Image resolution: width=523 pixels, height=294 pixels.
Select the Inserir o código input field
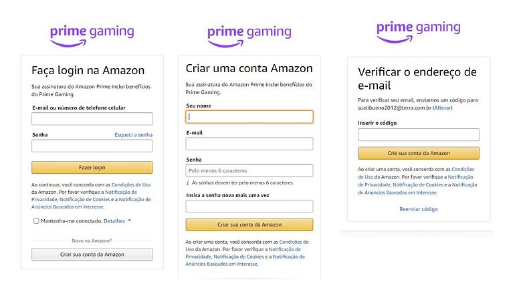[419, 135]
